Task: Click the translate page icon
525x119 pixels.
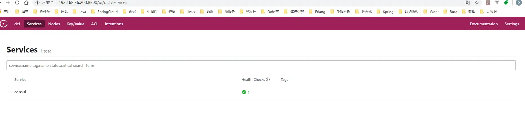Action: click(468, 3)
